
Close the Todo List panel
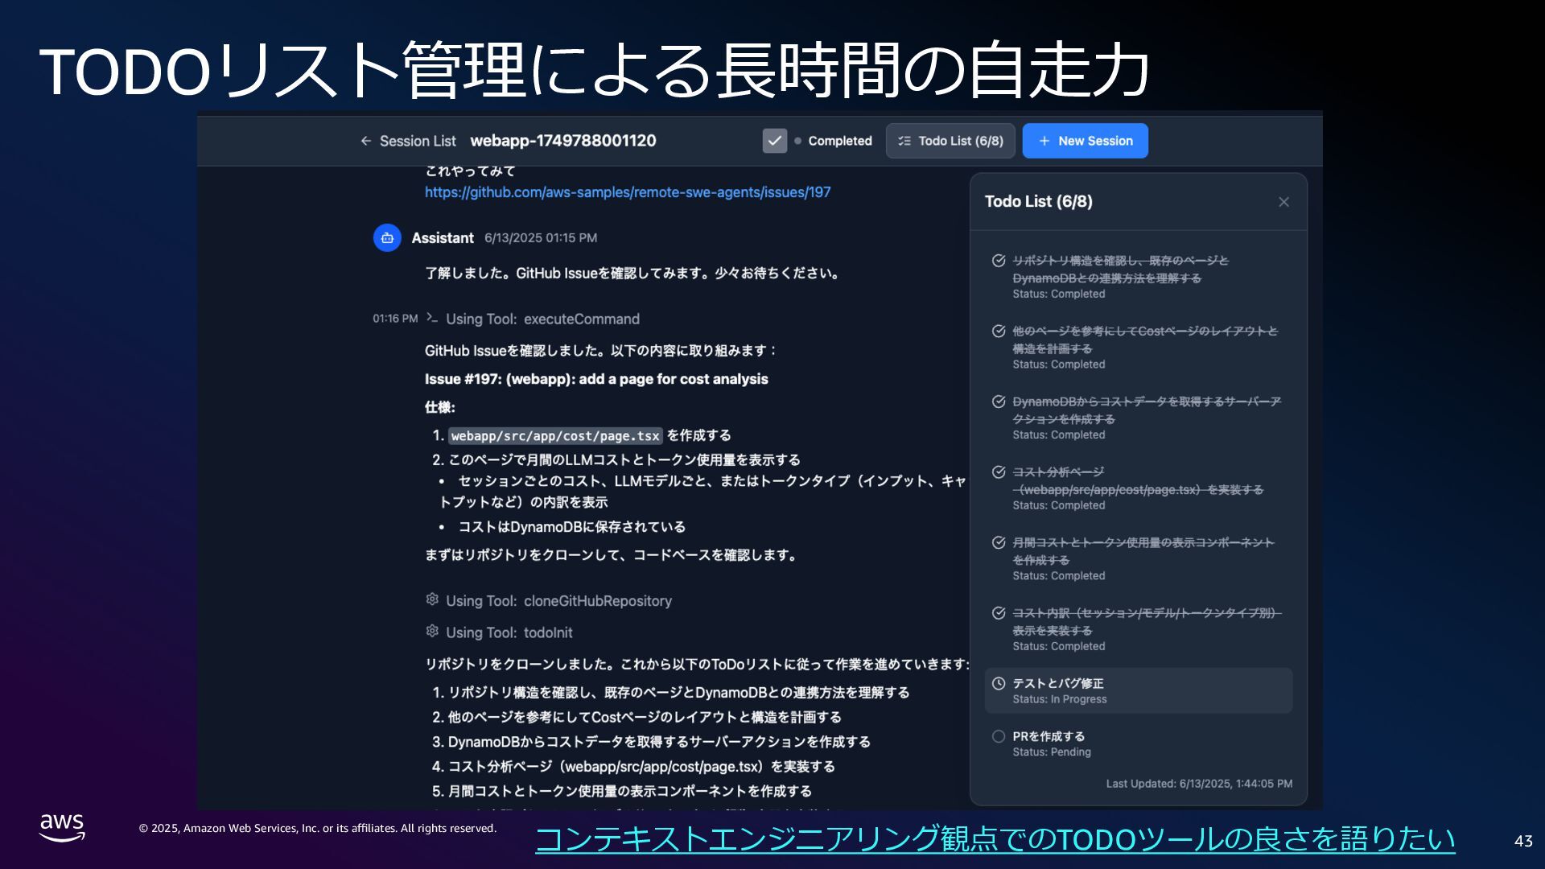pos(1283,202)
